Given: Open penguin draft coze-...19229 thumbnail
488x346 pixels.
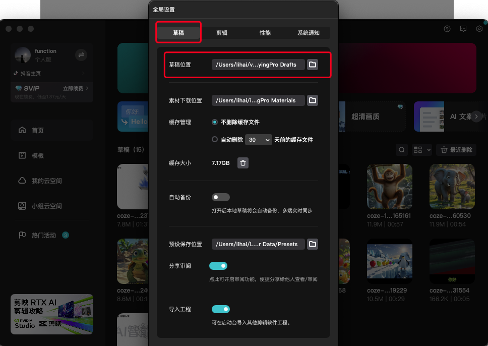Looking at the screenshot, I should coord(389,261).
